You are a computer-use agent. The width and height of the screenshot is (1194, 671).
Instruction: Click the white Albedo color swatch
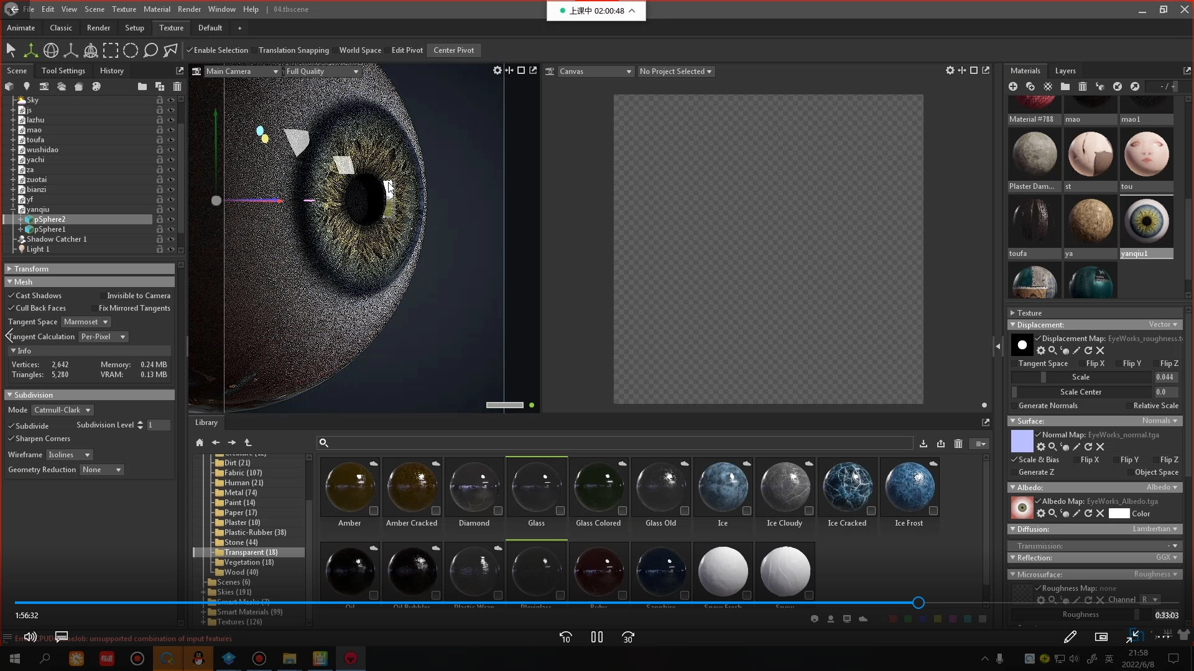(1118, 514)
